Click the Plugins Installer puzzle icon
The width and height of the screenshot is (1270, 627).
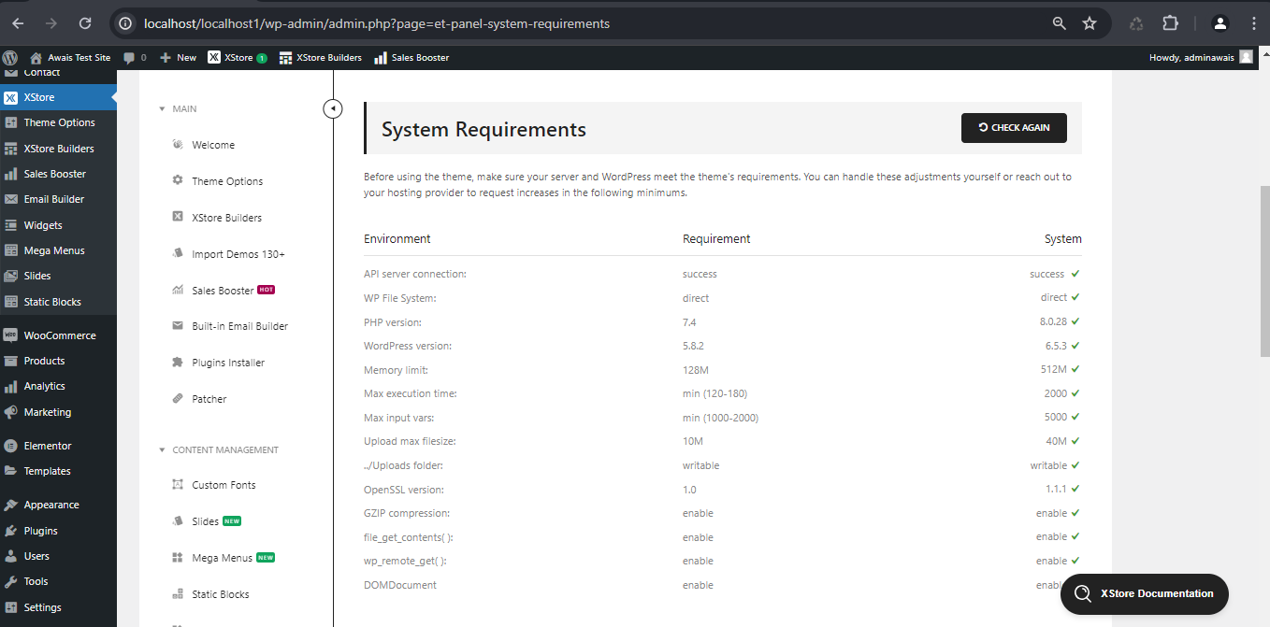pos(178,363)
